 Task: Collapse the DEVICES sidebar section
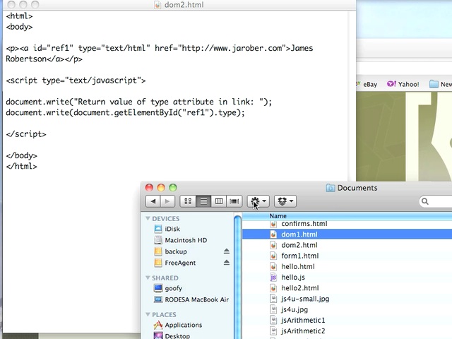click(x=148, y=218)
